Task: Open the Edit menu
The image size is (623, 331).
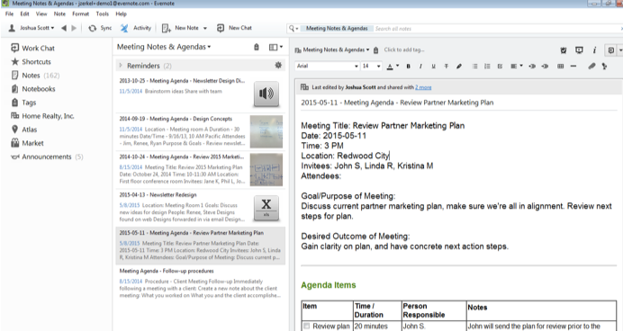Action: pos(24,13)
